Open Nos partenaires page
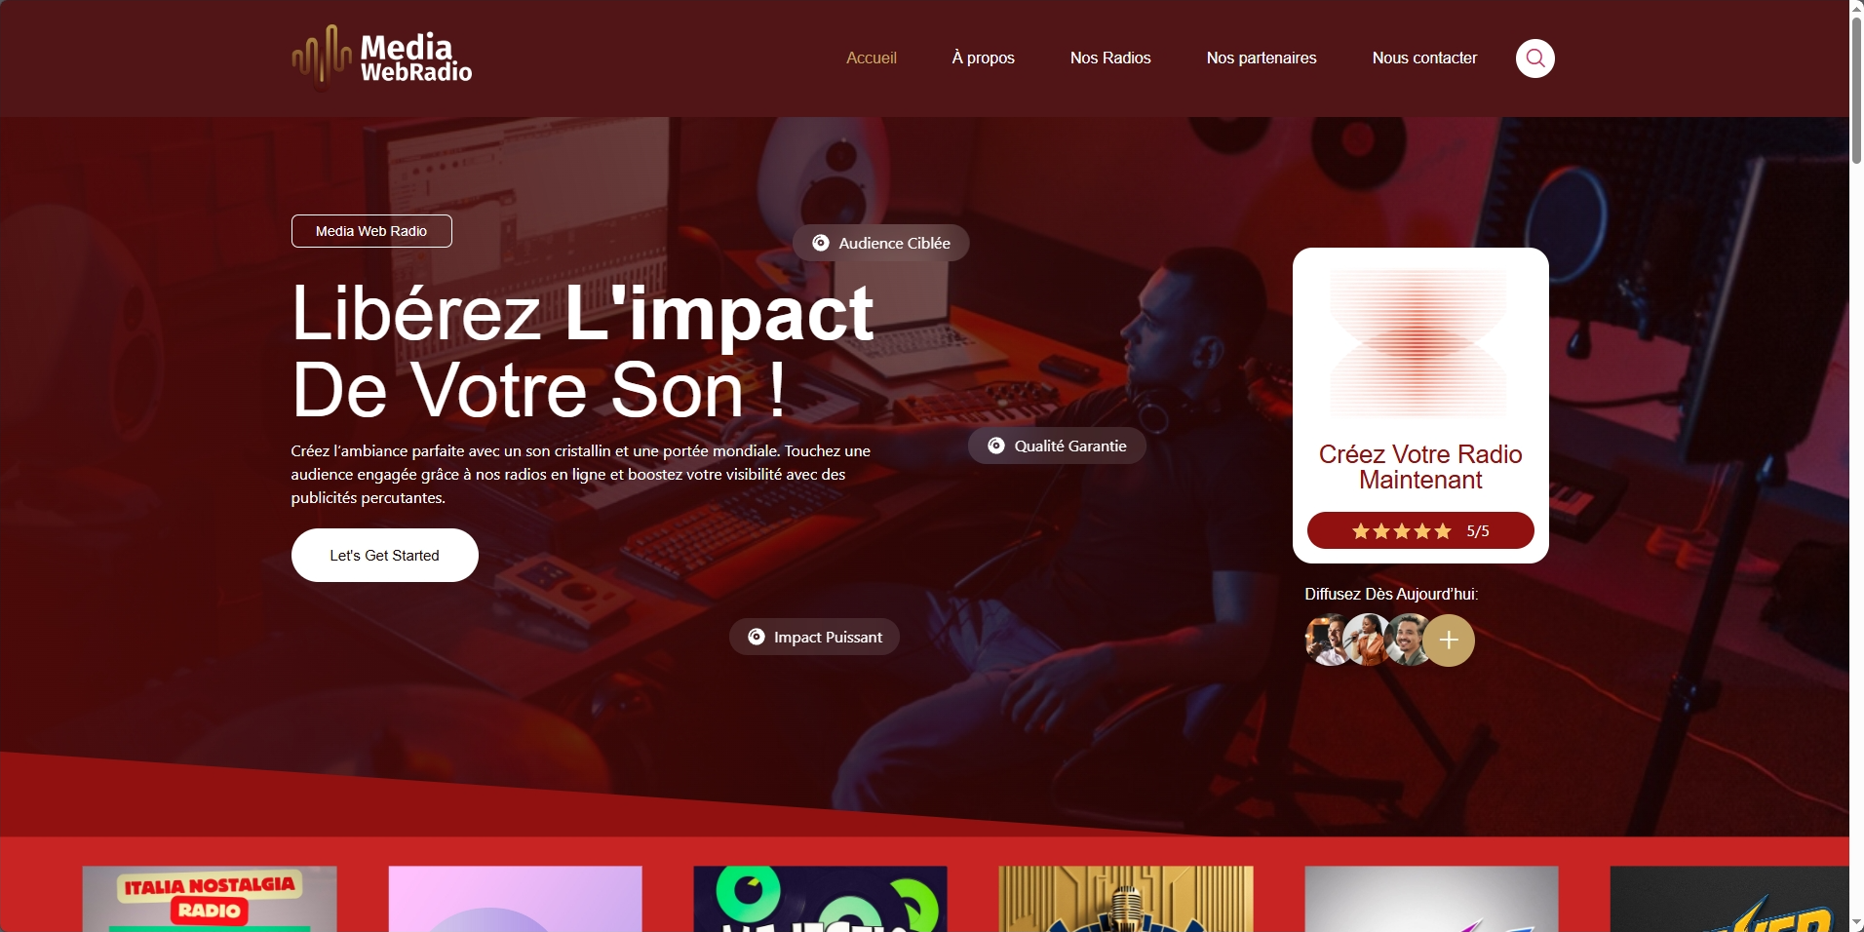 click(1262, 58)
